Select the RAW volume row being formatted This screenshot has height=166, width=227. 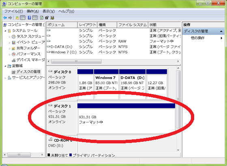click(x=113, y=41)
